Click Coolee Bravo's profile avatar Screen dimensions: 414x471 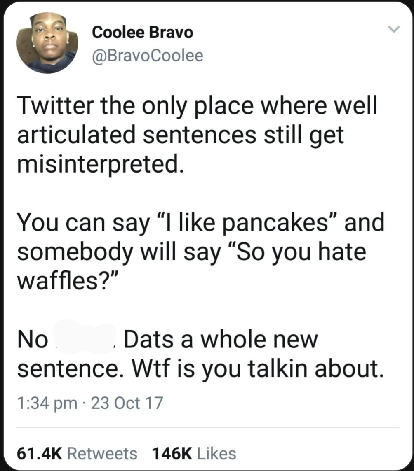click(x=47, y=43)
